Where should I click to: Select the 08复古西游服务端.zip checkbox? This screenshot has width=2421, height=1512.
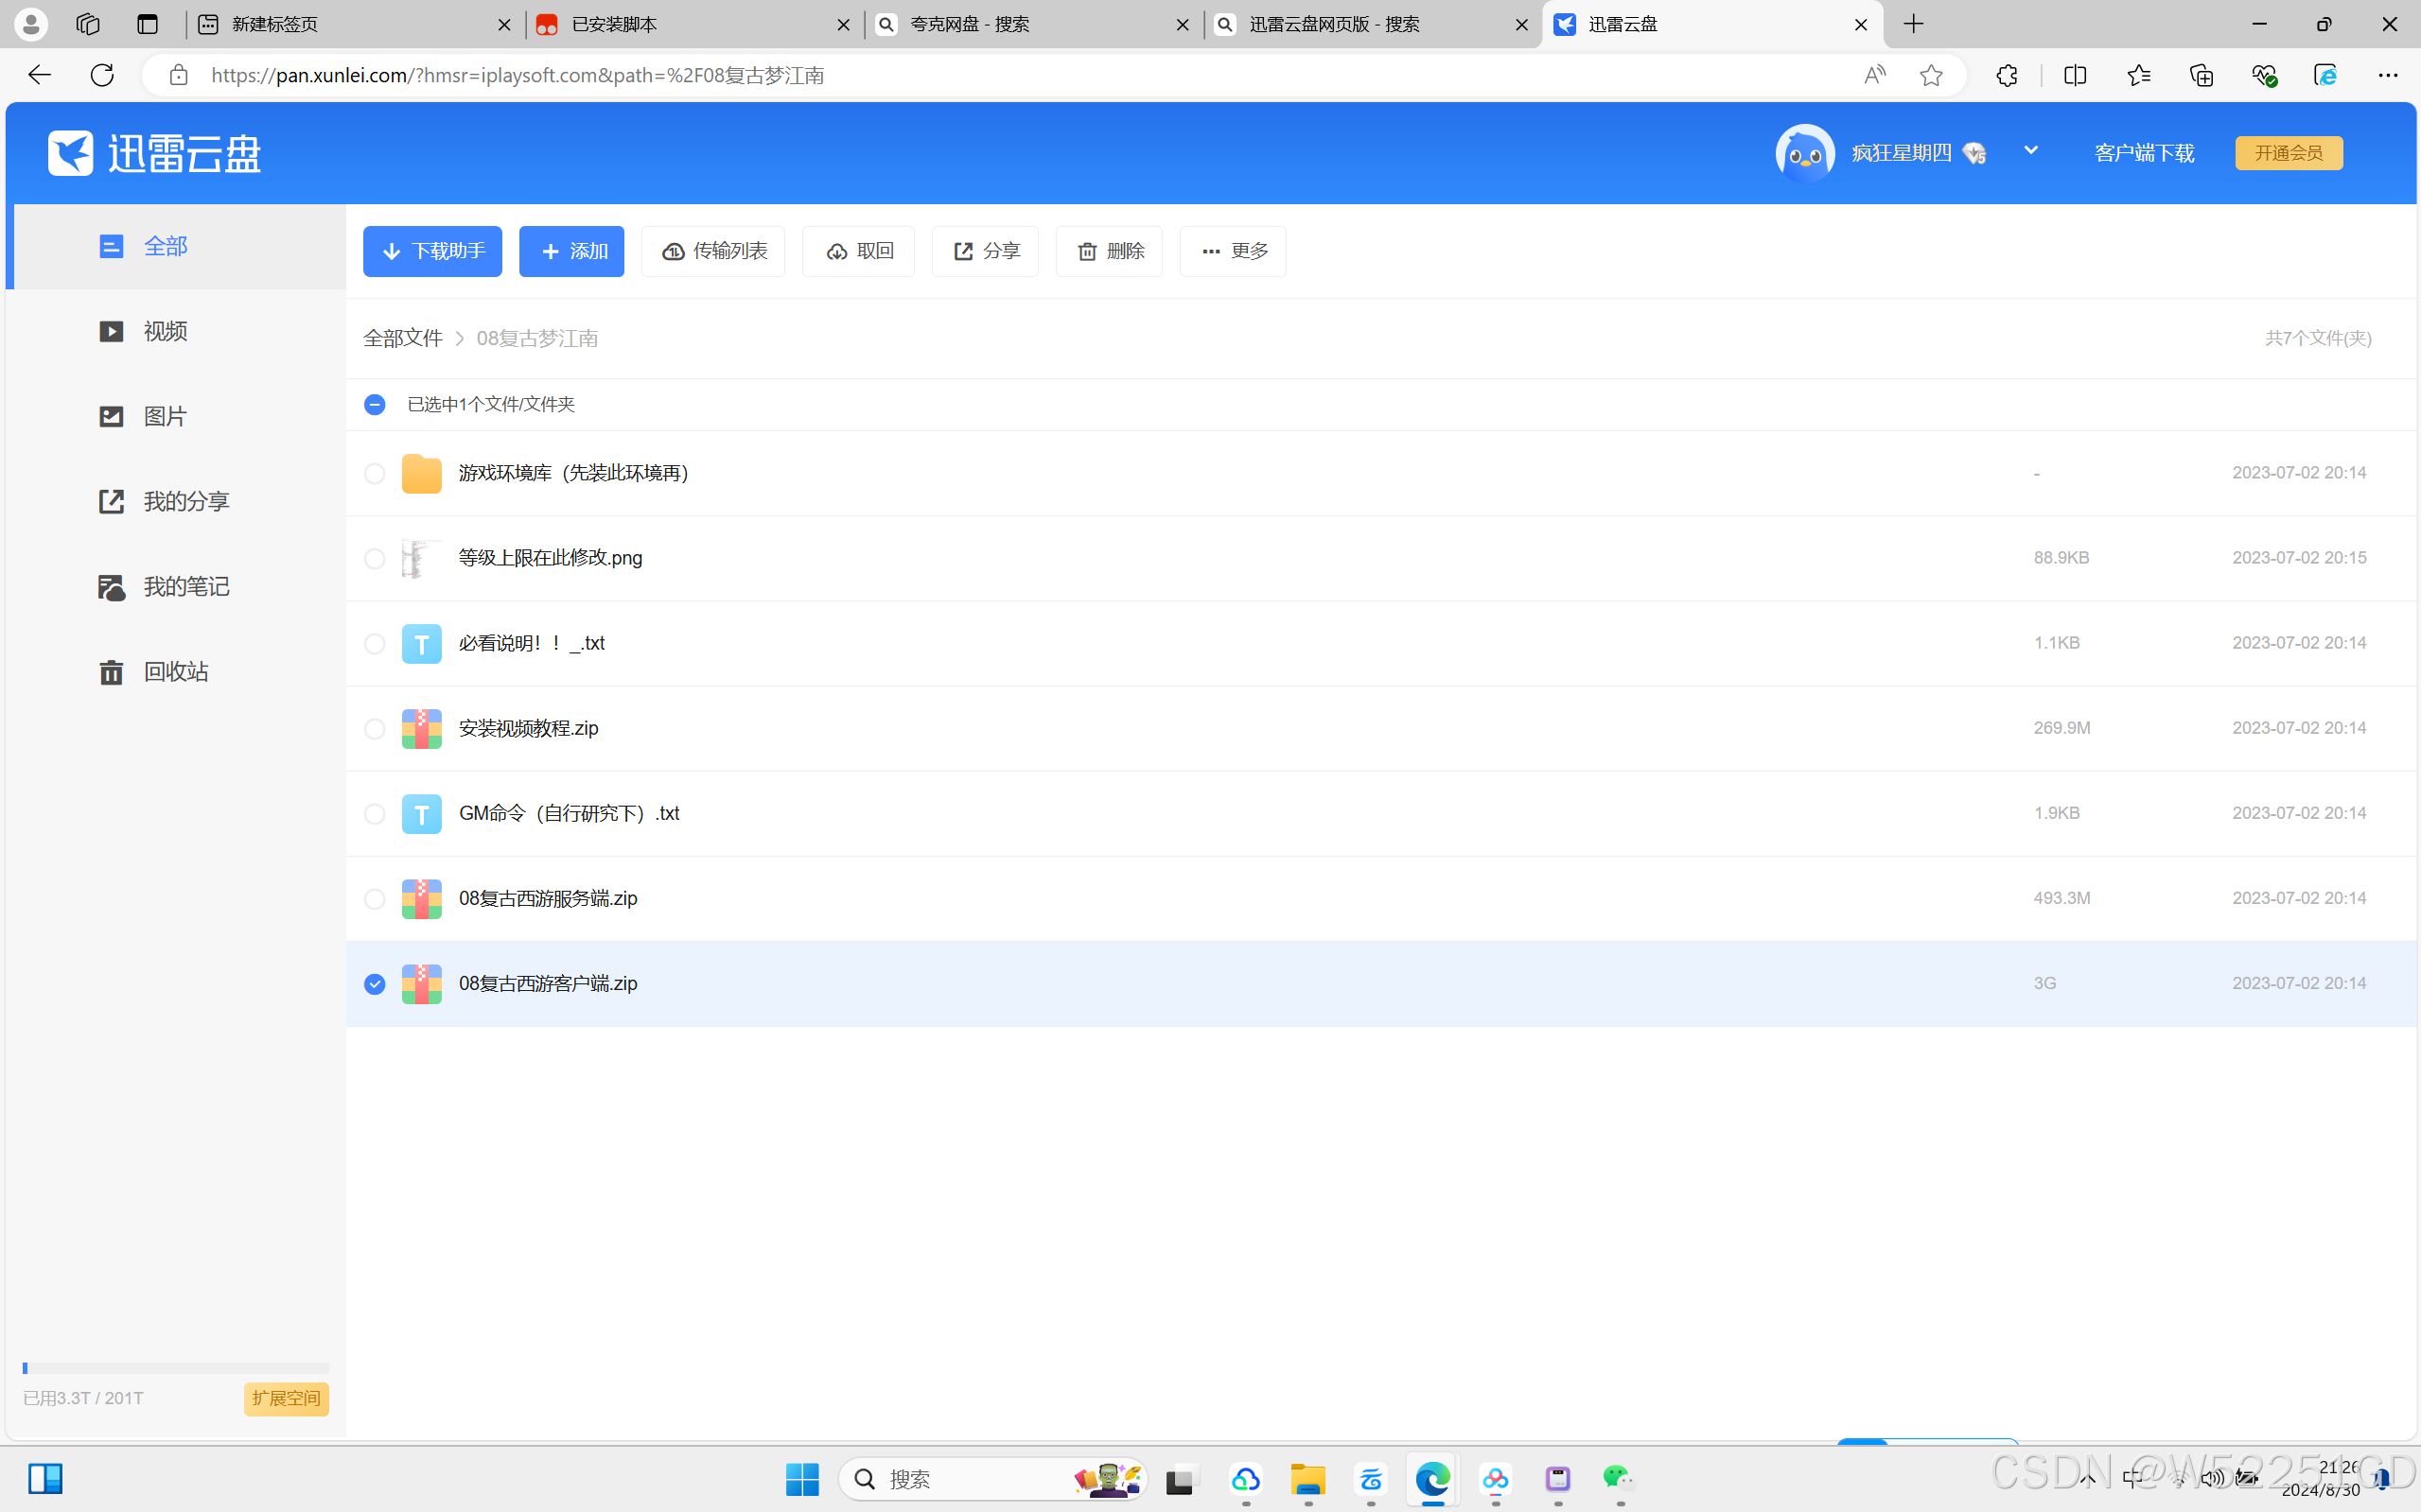point(374,899)
